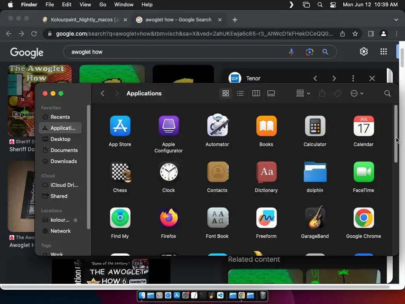Image resolution: width=405 pixels, height=304 pixels.
Task: Open Shared in Finder sidebar
Action: pyautogui.click(x=60, y=196)
